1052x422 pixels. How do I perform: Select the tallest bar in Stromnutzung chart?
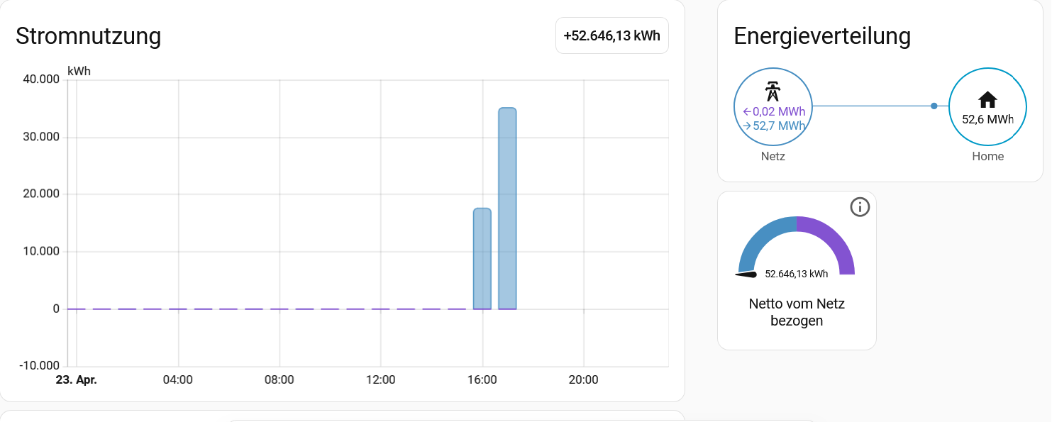pyautogui.click(x=507, y=208)
